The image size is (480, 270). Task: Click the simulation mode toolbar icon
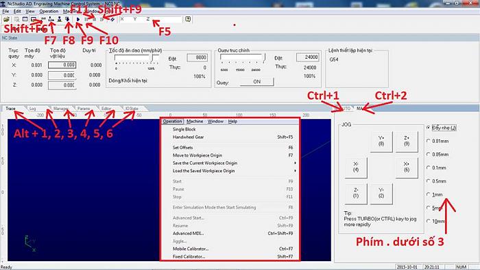[67, 19]
